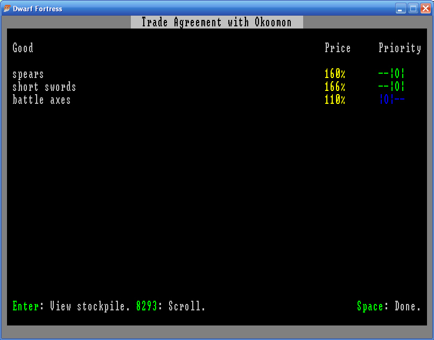Image resolution: width=434 pixels, height=340 pixels.
Task: Maximize the Dwarf Fortress window
Action: click(413, 9)
